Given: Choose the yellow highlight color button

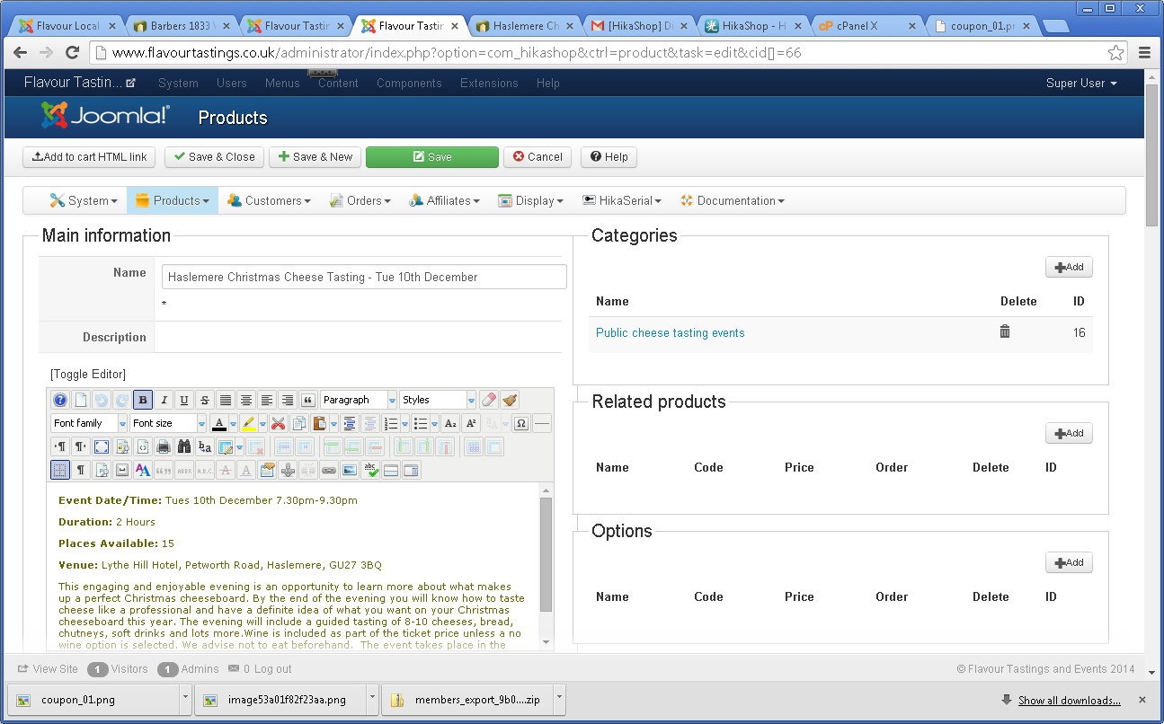Looking at the screenshot, I should pos(249,424).
